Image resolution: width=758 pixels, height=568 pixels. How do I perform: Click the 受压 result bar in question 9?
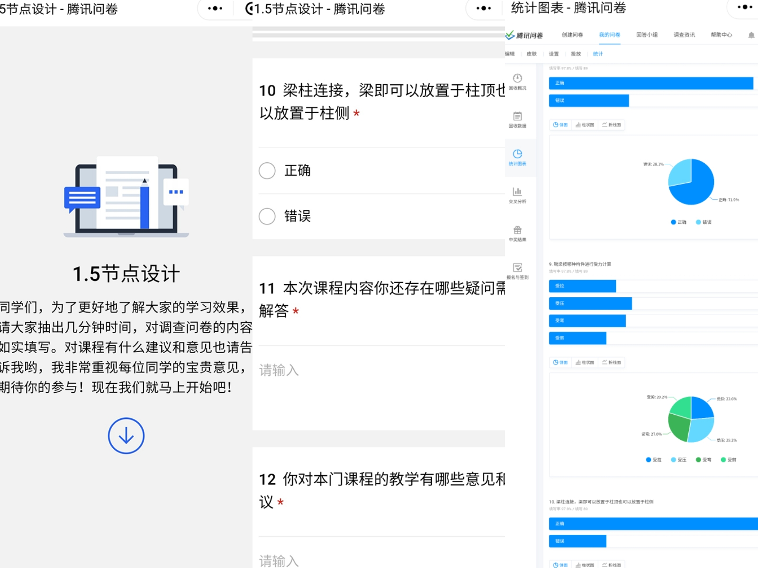590,303
